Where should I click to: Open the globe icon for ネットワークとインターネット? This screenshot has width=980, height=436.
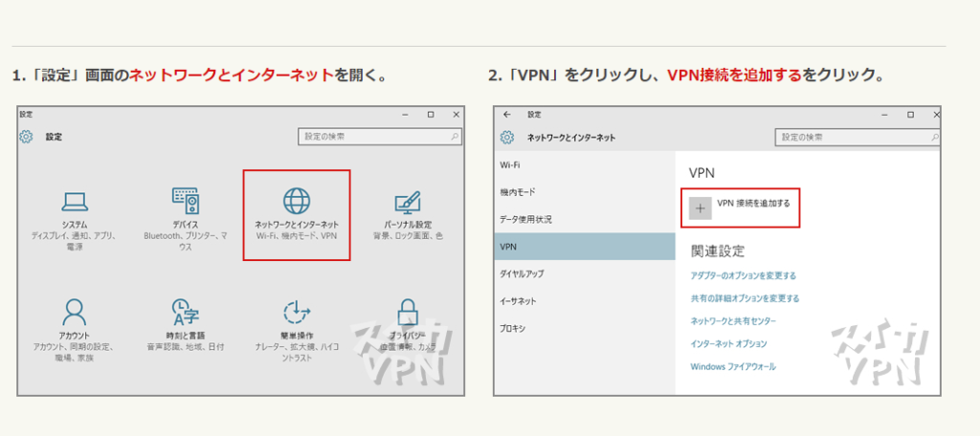(x=297, y=201)
